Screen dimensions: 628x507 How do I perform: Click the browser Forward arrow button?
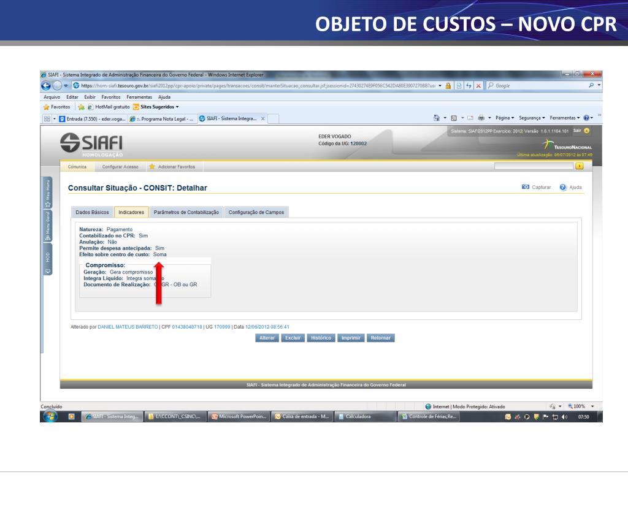(x=57, y=85)
